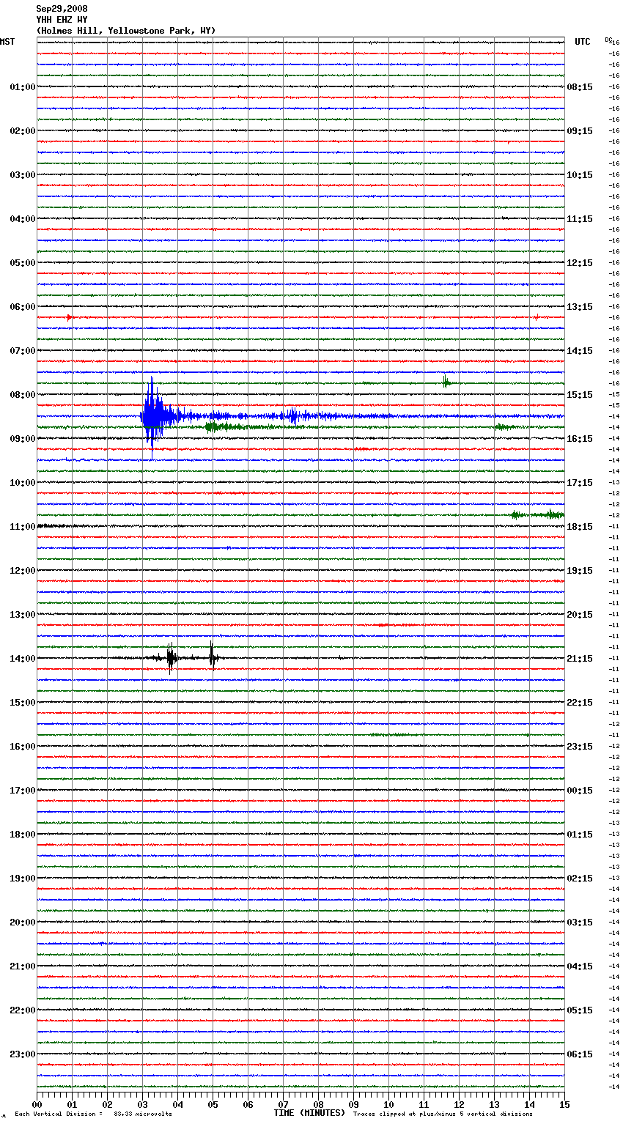Select the 04:00 MST row label
623x1124 pixels.
pos(22,219)
